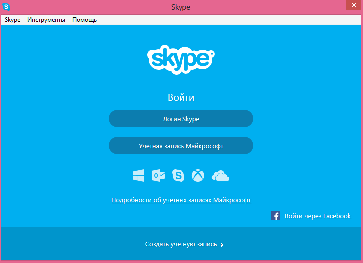Click Создать учетную запись link
Image resolution: width=363 pixels, height=263 pixels.
pyautogui.click(x=181, y=244)
